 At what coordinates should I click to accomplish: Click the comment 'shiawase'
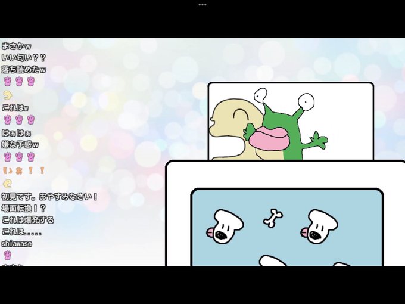coord(17,244)
